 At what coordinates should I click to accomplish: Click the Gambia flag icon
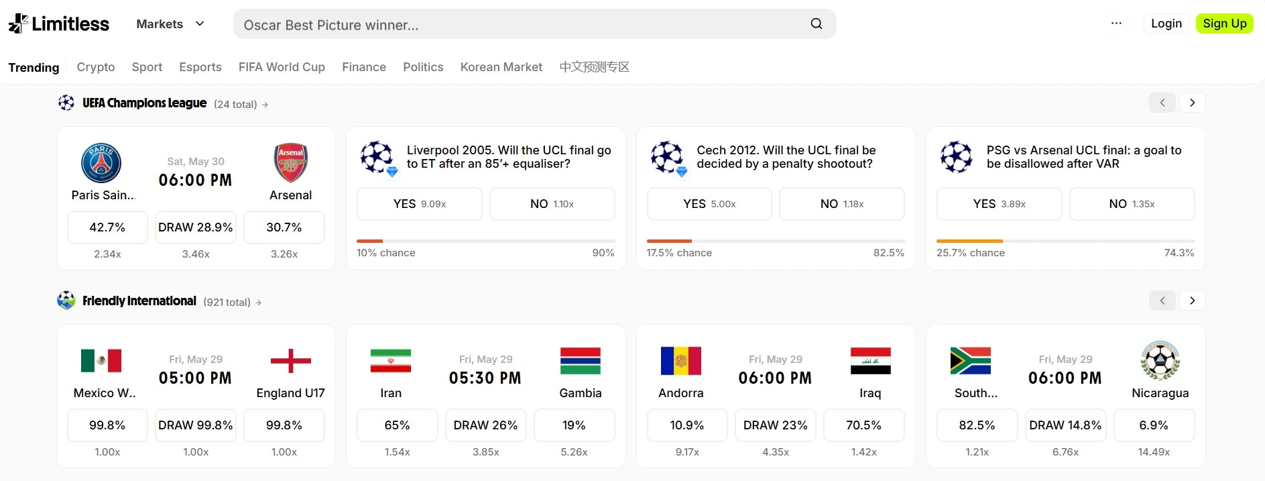(581, 361)
